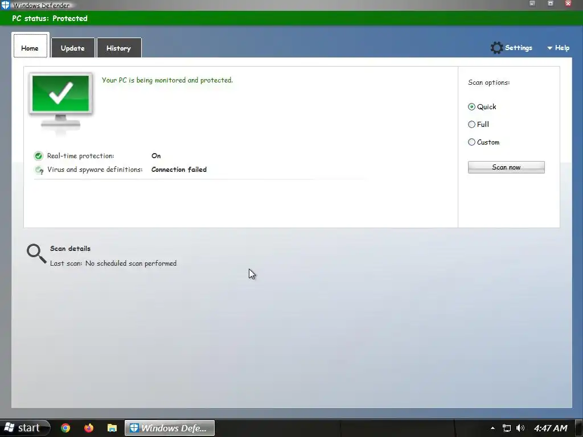Select the Quick scan option
The image size is (583, 437).
point(482,107)
